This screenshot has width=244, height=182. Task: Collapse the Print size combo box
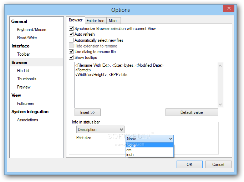tap(149, 138)
